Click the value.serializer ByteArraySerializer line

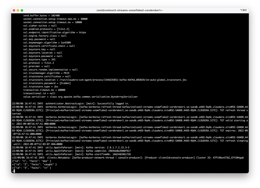(80, 97)
